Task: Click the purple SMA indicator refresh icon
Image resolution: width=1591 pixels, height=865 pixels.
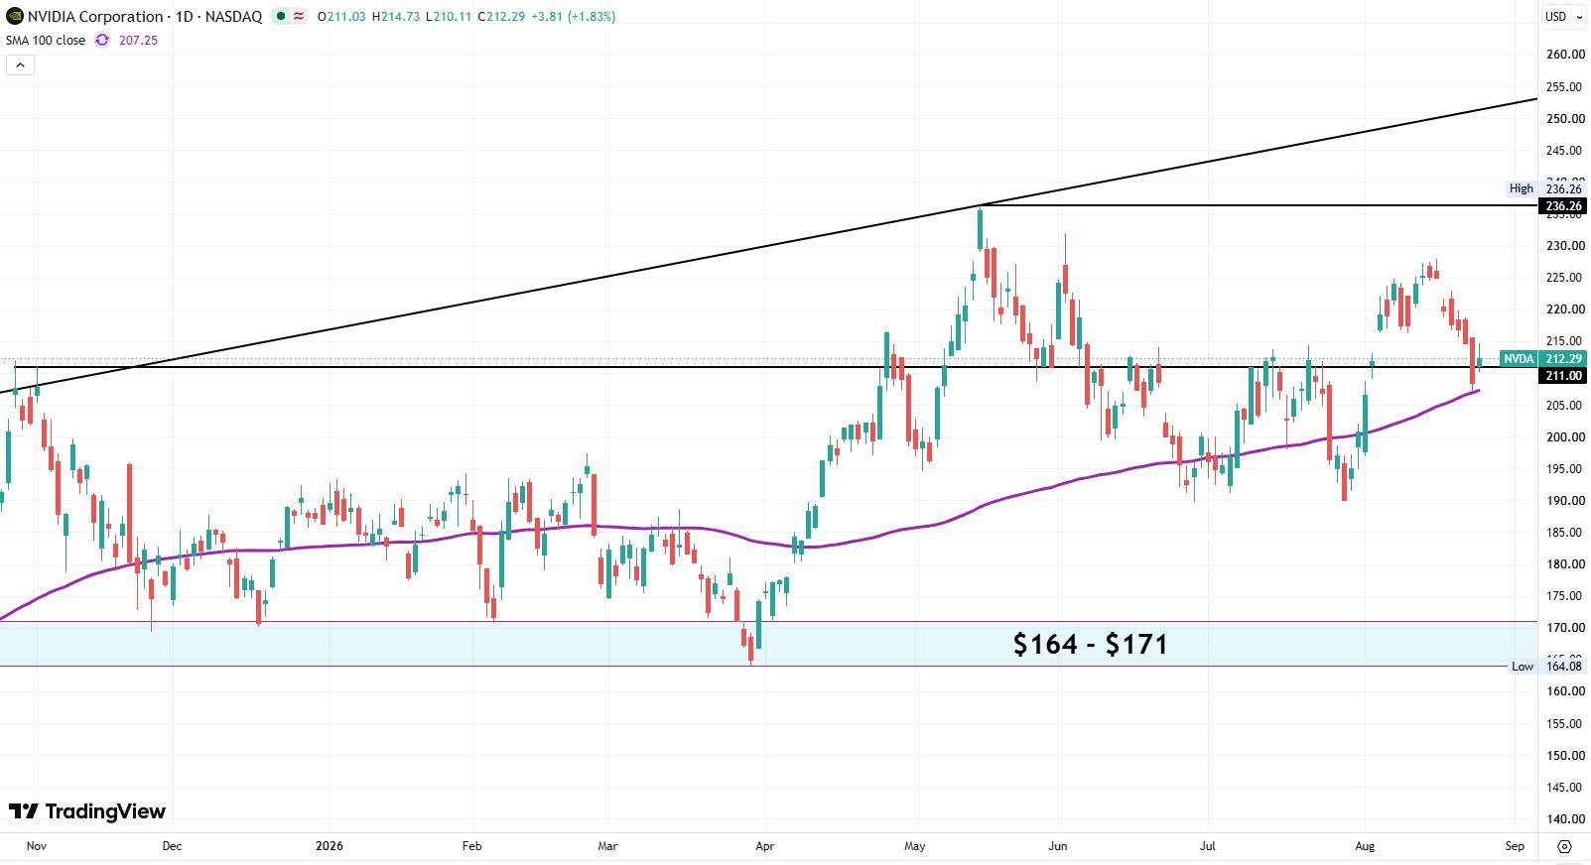Action: (101, 40)
